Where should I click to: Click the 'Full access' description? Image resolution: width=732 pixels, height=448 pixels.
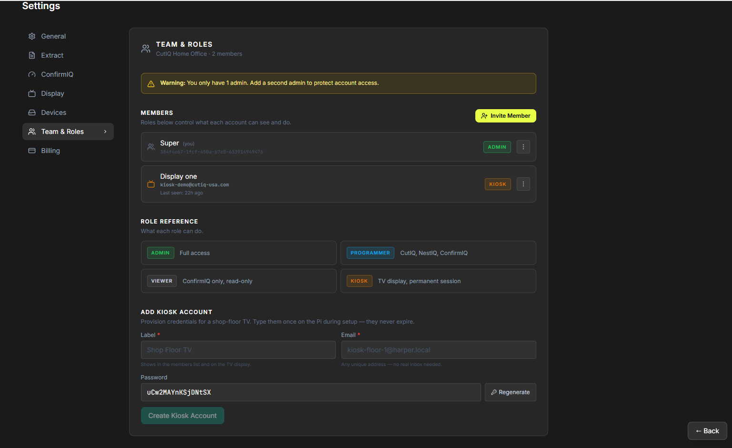(195, 253)
